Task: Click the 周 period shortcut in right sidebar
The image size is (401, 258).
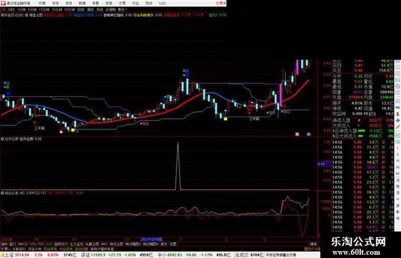Action: click(398, 186)
